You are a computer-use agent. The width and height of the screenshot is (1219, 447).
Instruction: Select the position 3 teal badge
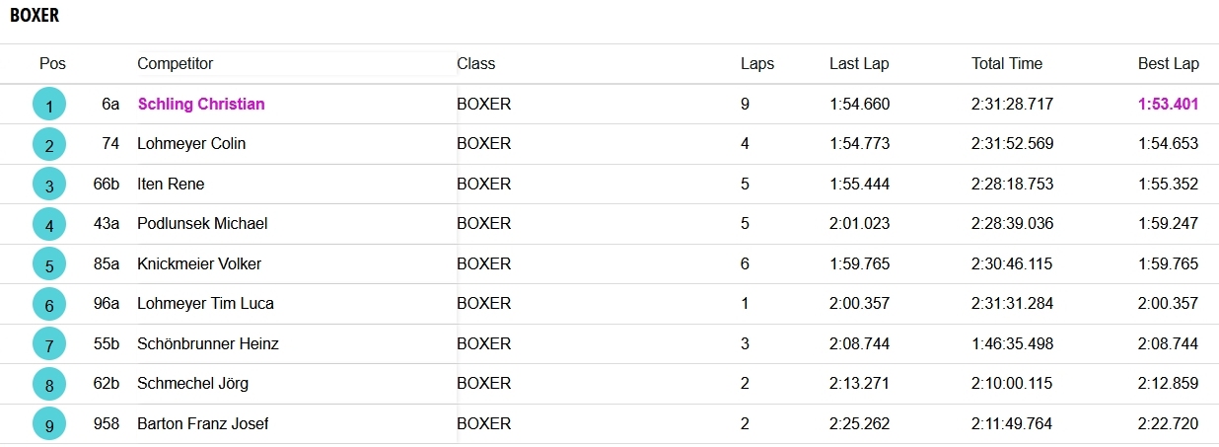[49, 185]
